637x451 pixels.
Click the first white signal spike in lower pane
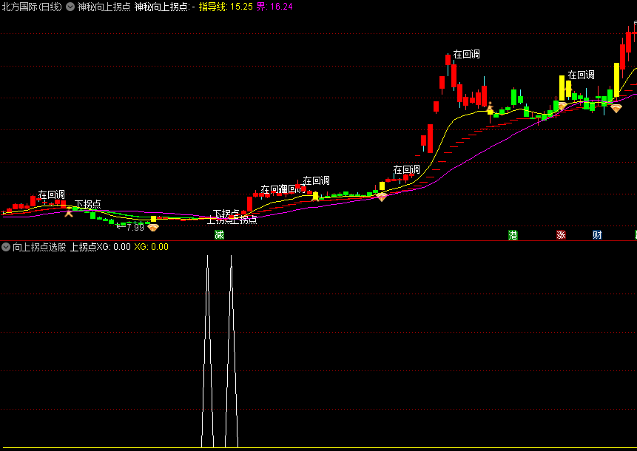point(208,351)
